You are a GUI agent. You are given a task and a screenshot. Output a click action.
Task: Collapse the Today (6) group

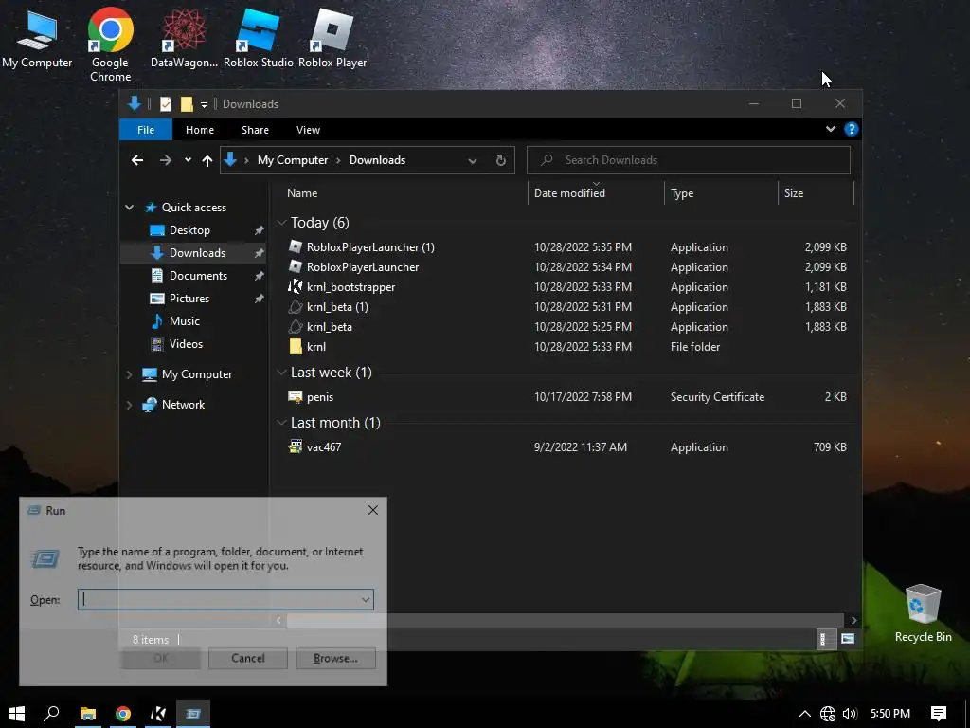point(282,222)
